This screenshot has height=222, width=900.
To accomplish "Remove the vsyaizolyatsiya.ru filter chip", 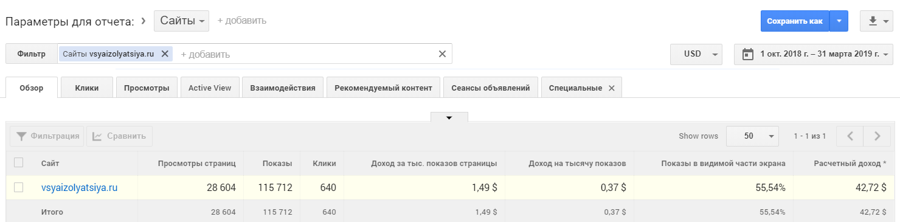I will (x=165, y=54).
